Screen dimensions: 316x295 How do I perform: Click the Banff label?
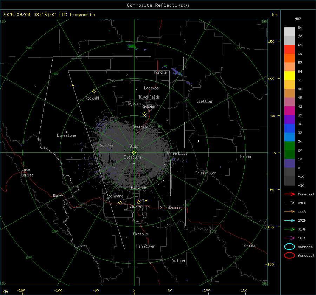(x=58, y=195)
